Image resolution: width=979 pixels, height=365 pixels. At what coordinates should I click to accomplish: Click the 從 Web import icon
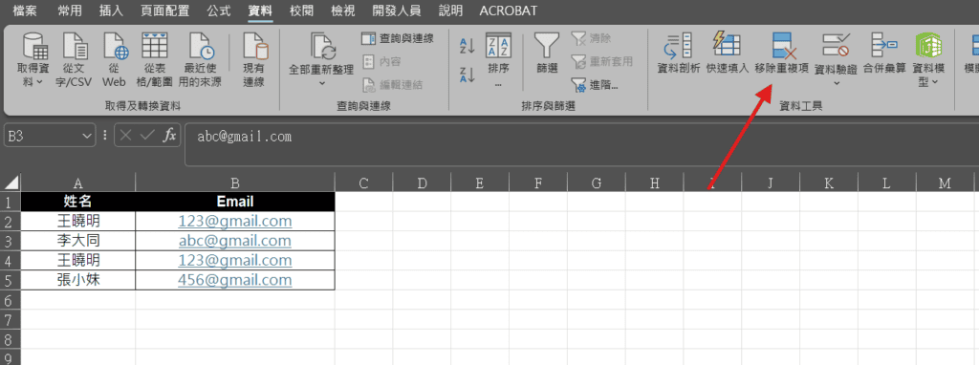tap(115, 46)
